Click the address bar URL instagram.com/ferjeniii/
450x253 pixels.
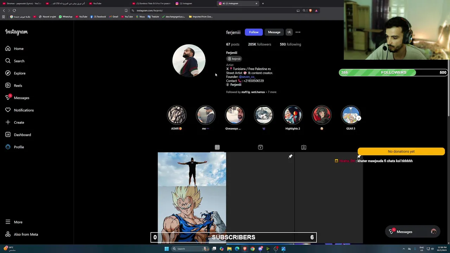pos(150,11)
